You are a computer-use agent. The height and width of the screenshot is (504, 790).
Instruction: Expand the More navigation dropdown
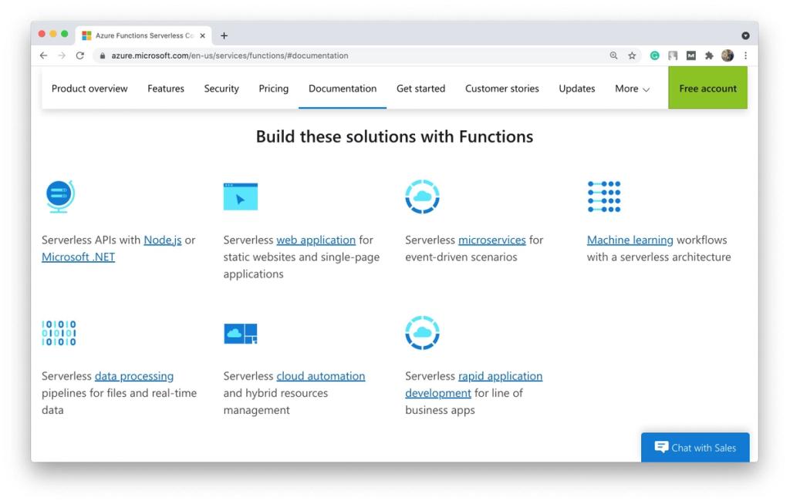coord(632,89)
